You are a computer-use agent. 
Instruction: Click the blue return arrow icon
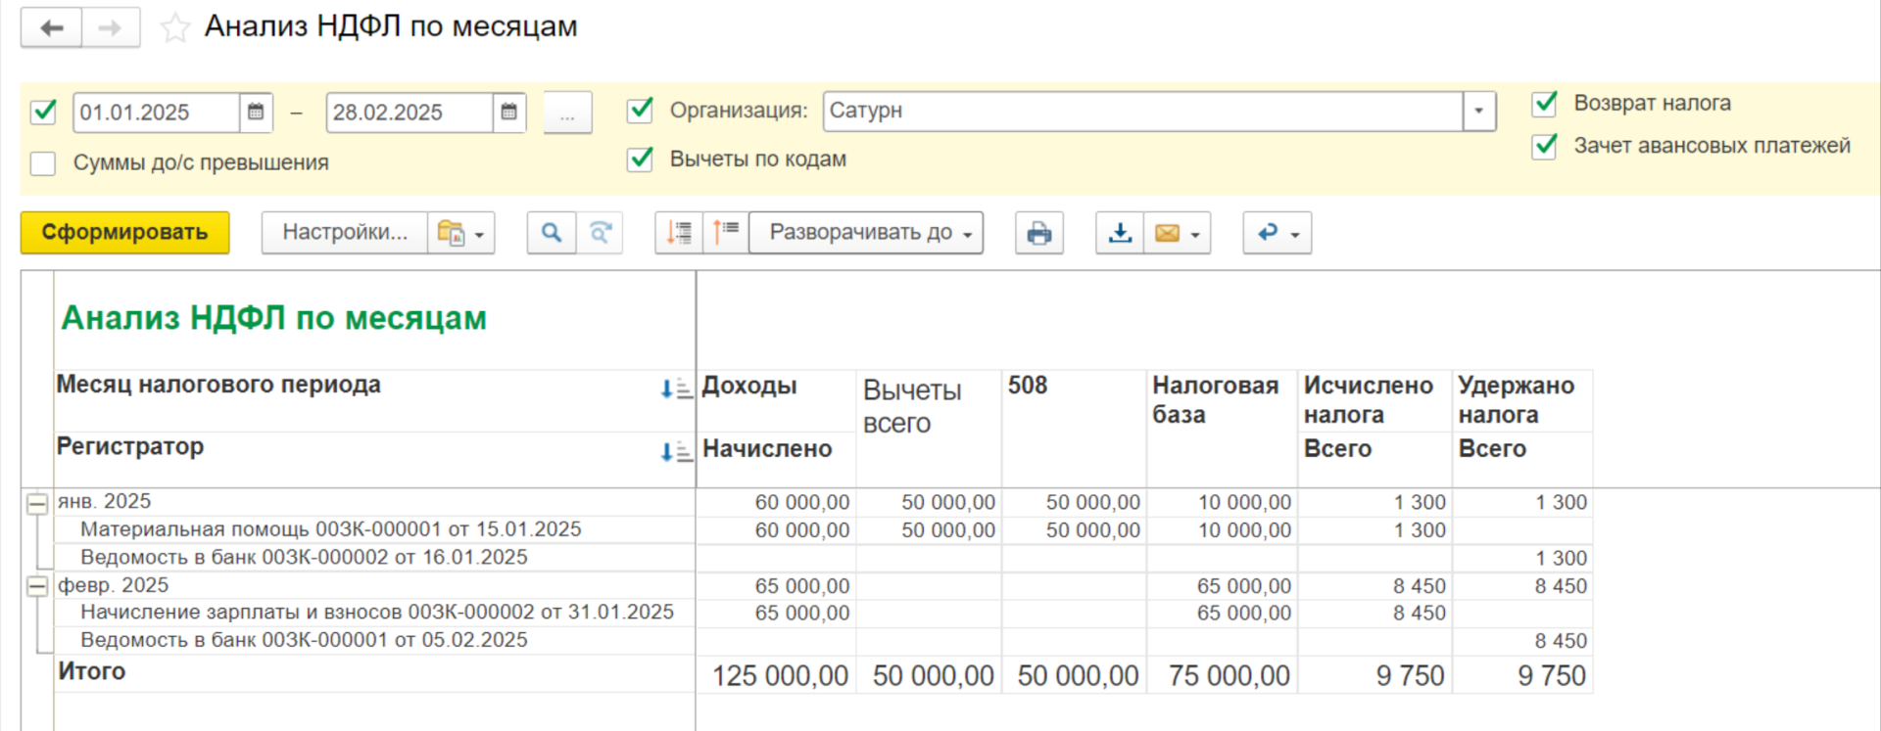coord(1268,233)
